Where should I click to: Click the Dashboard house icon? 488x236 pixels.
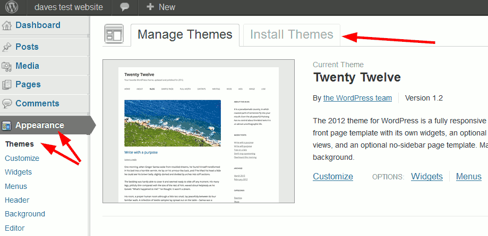point(7,25)
